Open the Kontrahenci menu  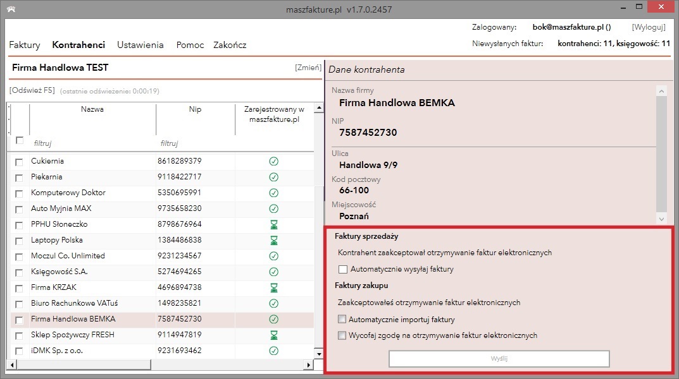coord(78,45)
